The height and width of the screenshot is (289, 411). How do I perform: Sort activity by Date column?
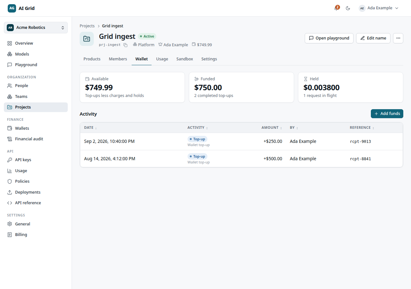click(90, 127)
